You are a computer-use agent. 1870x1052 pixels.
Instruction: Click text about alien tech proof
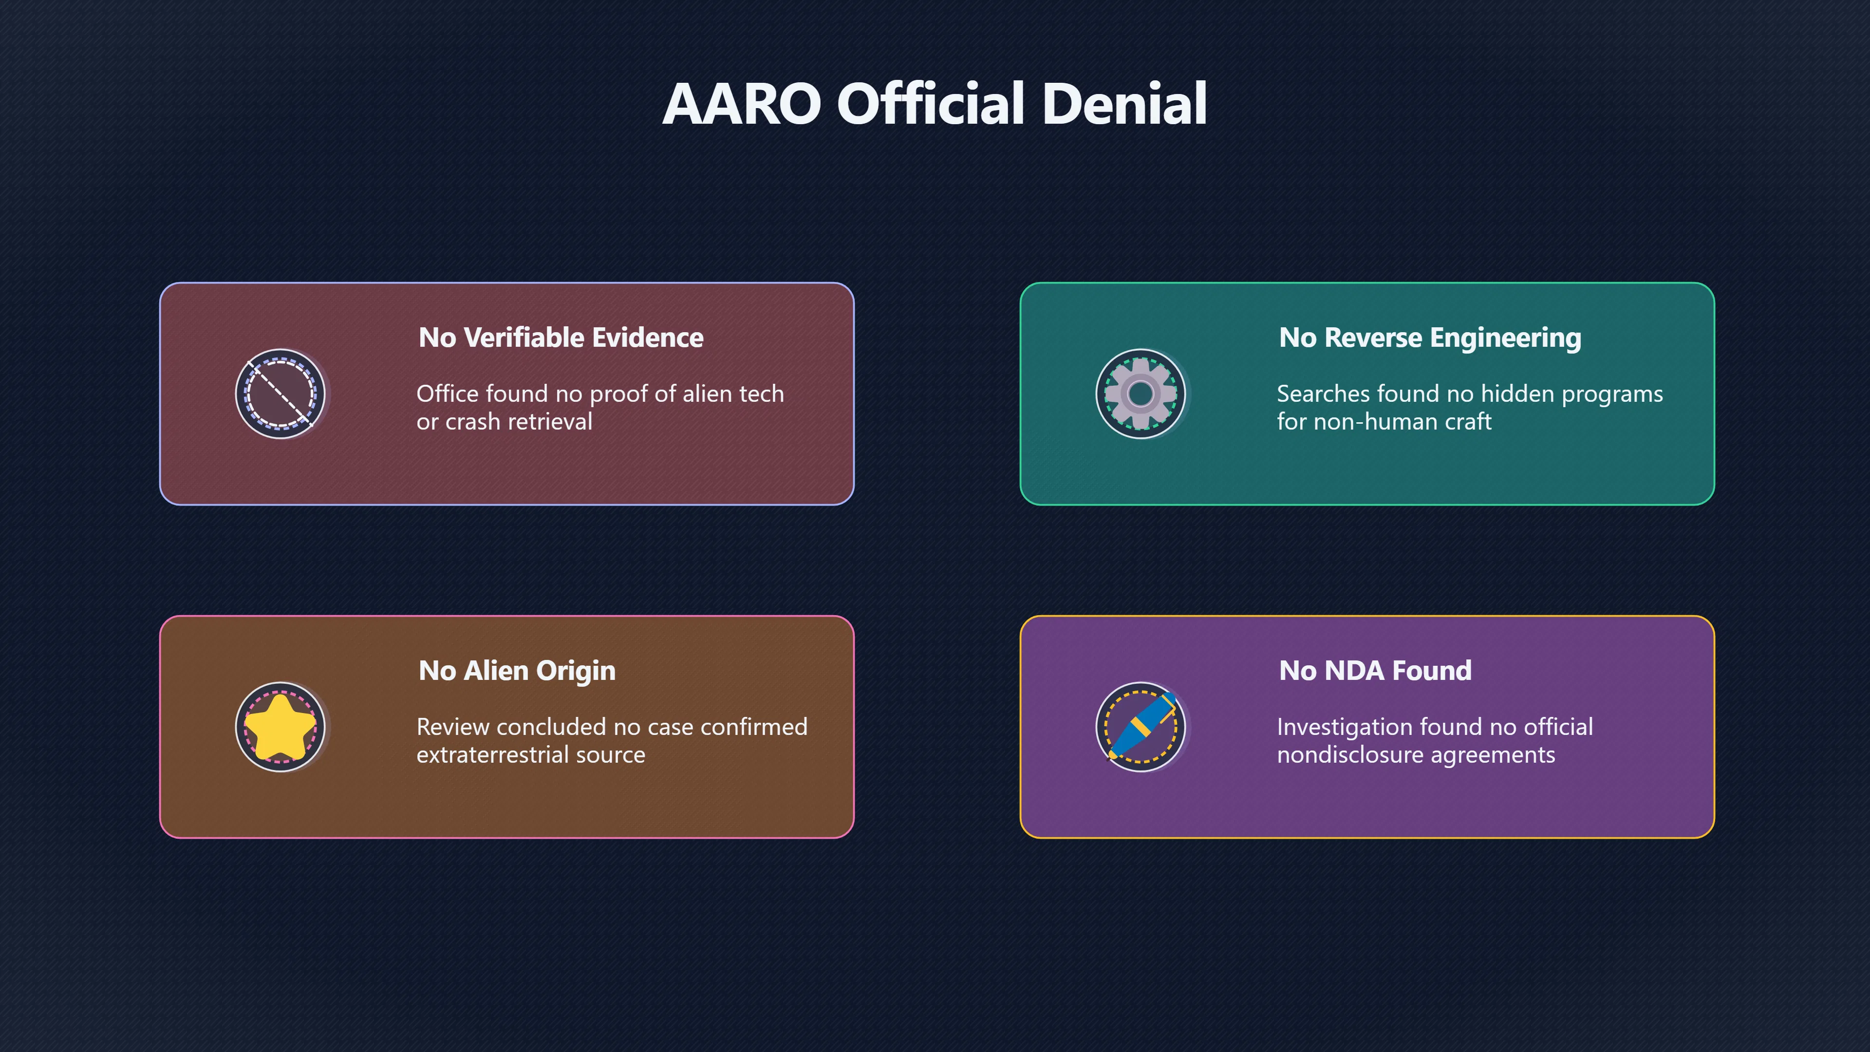click(x=600, y=407)
